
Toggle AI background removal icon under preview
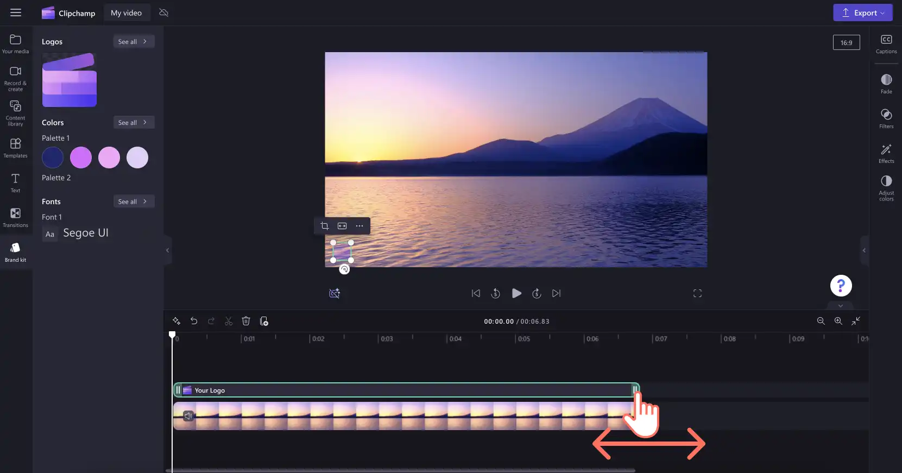click(335, 293)
